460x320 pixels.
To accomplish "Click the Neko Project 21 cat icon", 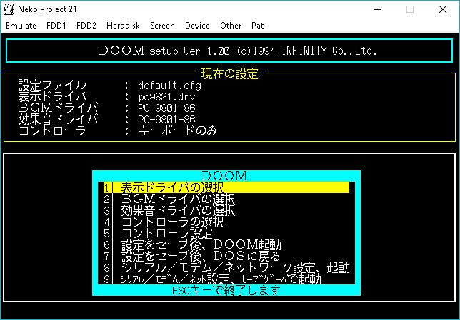I will click(9, 9).
